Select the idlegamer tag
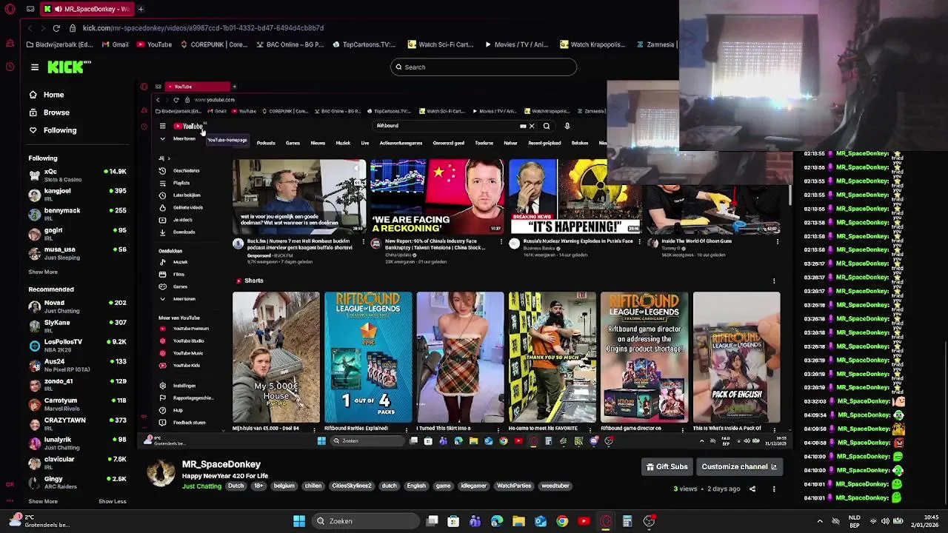Image resolution: width=948 pixels, height=533 pixels. coord(473,486)
